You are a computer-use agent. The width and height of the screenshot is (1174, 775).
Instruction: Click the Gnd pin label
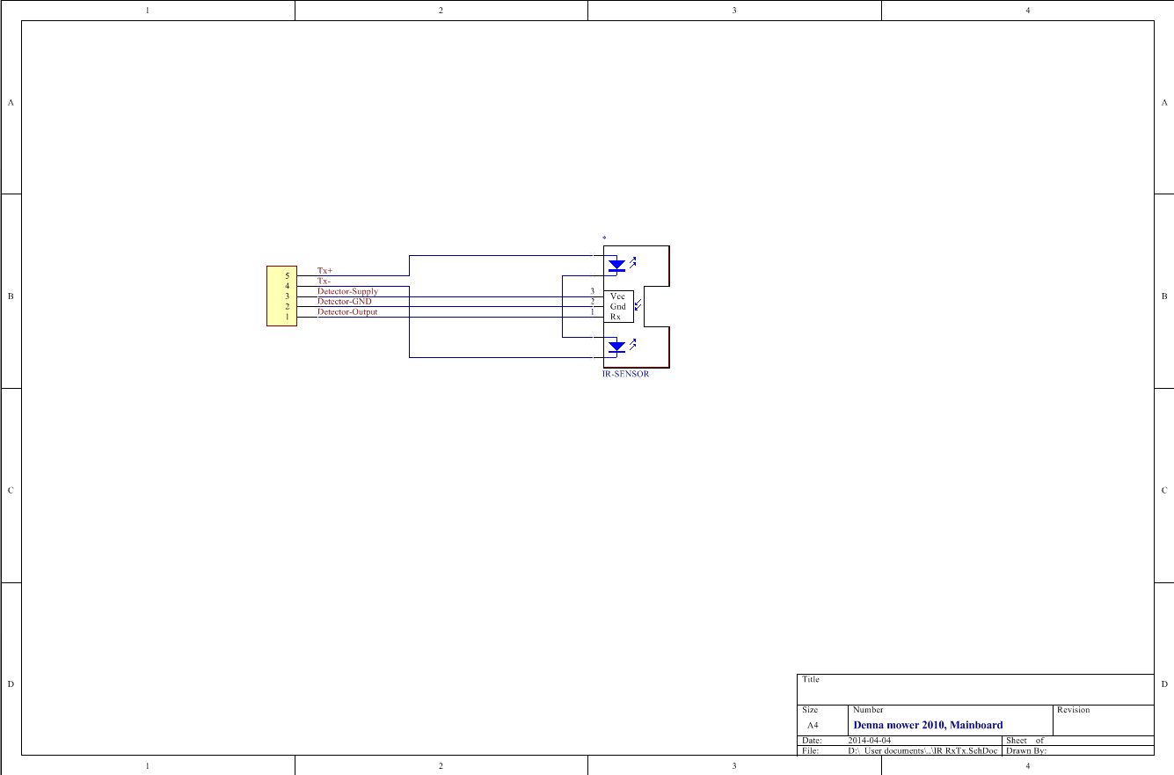point(618,306)
